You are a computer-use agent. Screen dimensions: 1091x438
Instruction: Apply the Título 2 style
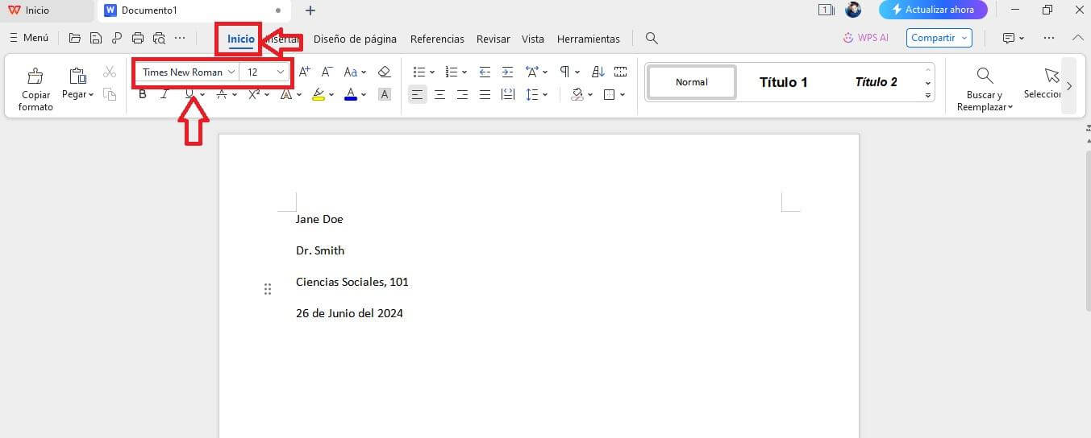(x=876, y=82)
